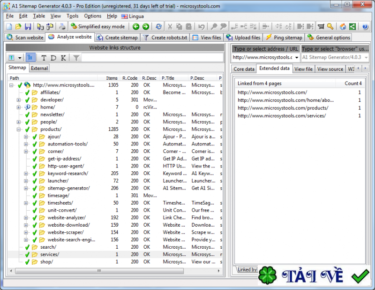This screenshot has height=290, width=375.
Task: Click the green back arrow in toolbar
Action: 136,27
